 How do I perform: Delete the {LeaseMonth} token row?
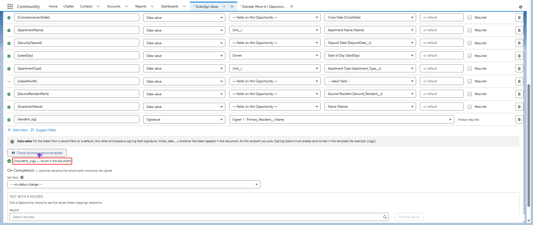(519, 81)
